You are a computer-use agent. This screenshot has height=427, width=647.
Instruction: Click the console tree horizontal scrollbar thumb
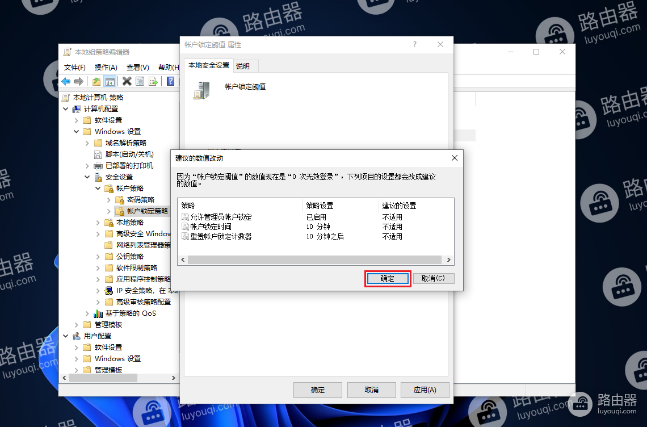[103, 378]
